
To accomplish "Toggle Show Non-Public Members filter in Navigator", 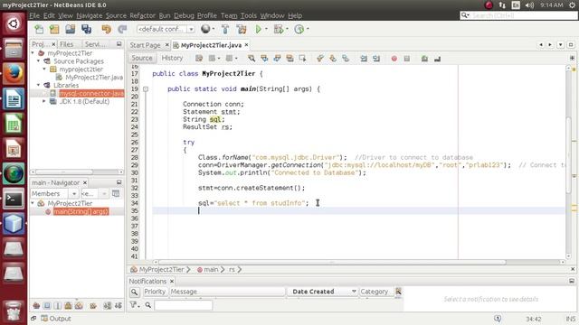I will 69,305.
